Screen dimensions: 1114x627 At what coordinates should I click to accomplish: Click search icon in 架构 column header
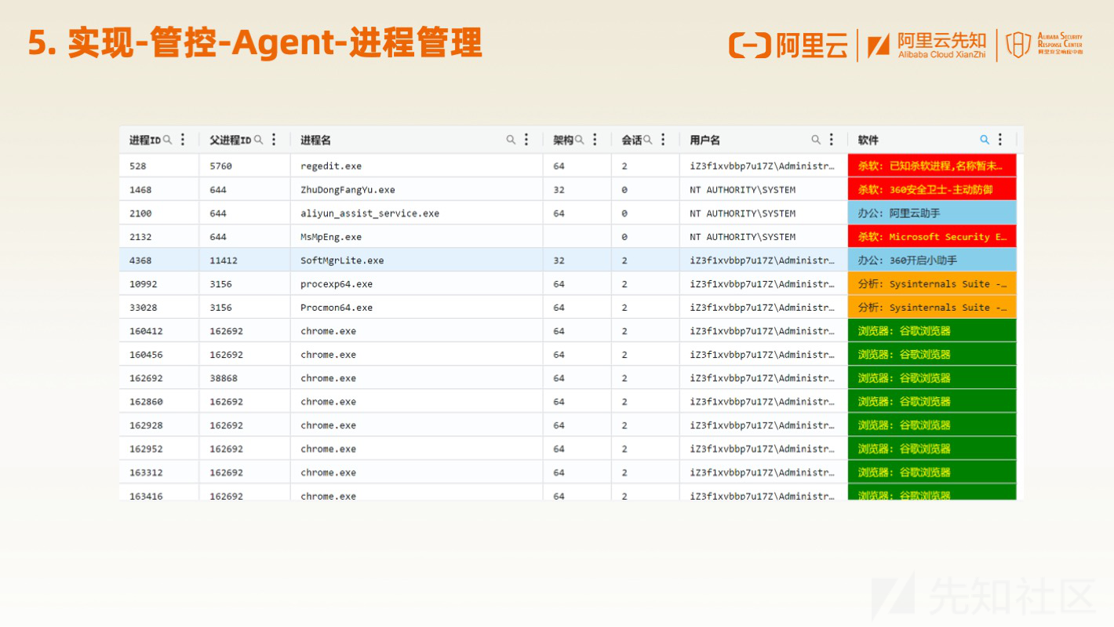click(x=580, y=140)
